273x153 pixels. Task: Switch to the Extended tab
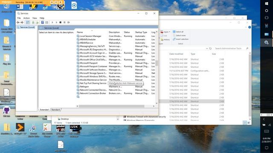coord(44,110)
